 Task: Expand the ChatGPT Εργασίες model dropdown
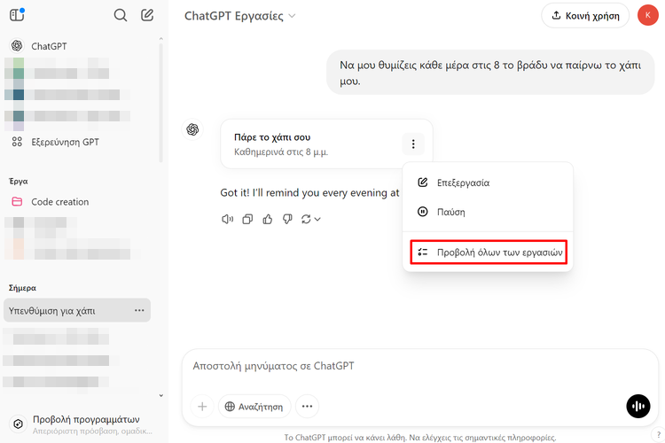[240, 16]
